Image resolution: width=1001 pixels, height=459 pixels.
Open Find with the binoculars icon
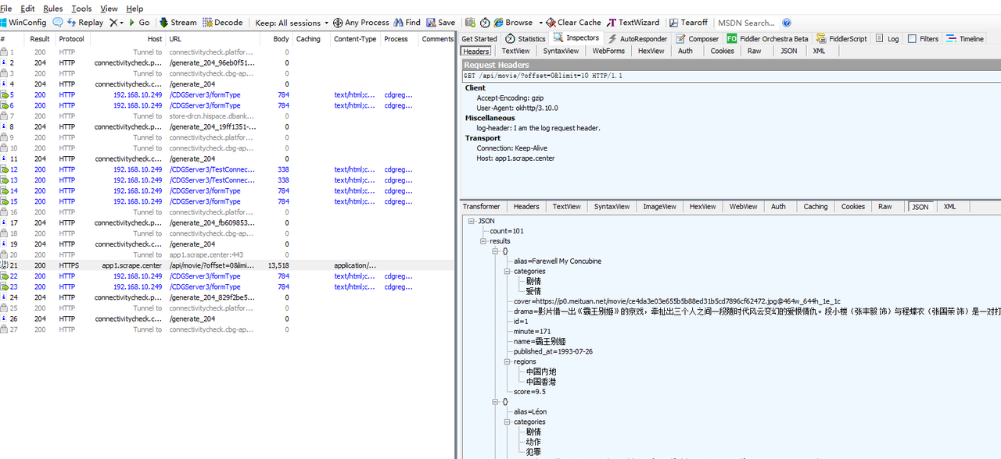(x=398, y=23)
